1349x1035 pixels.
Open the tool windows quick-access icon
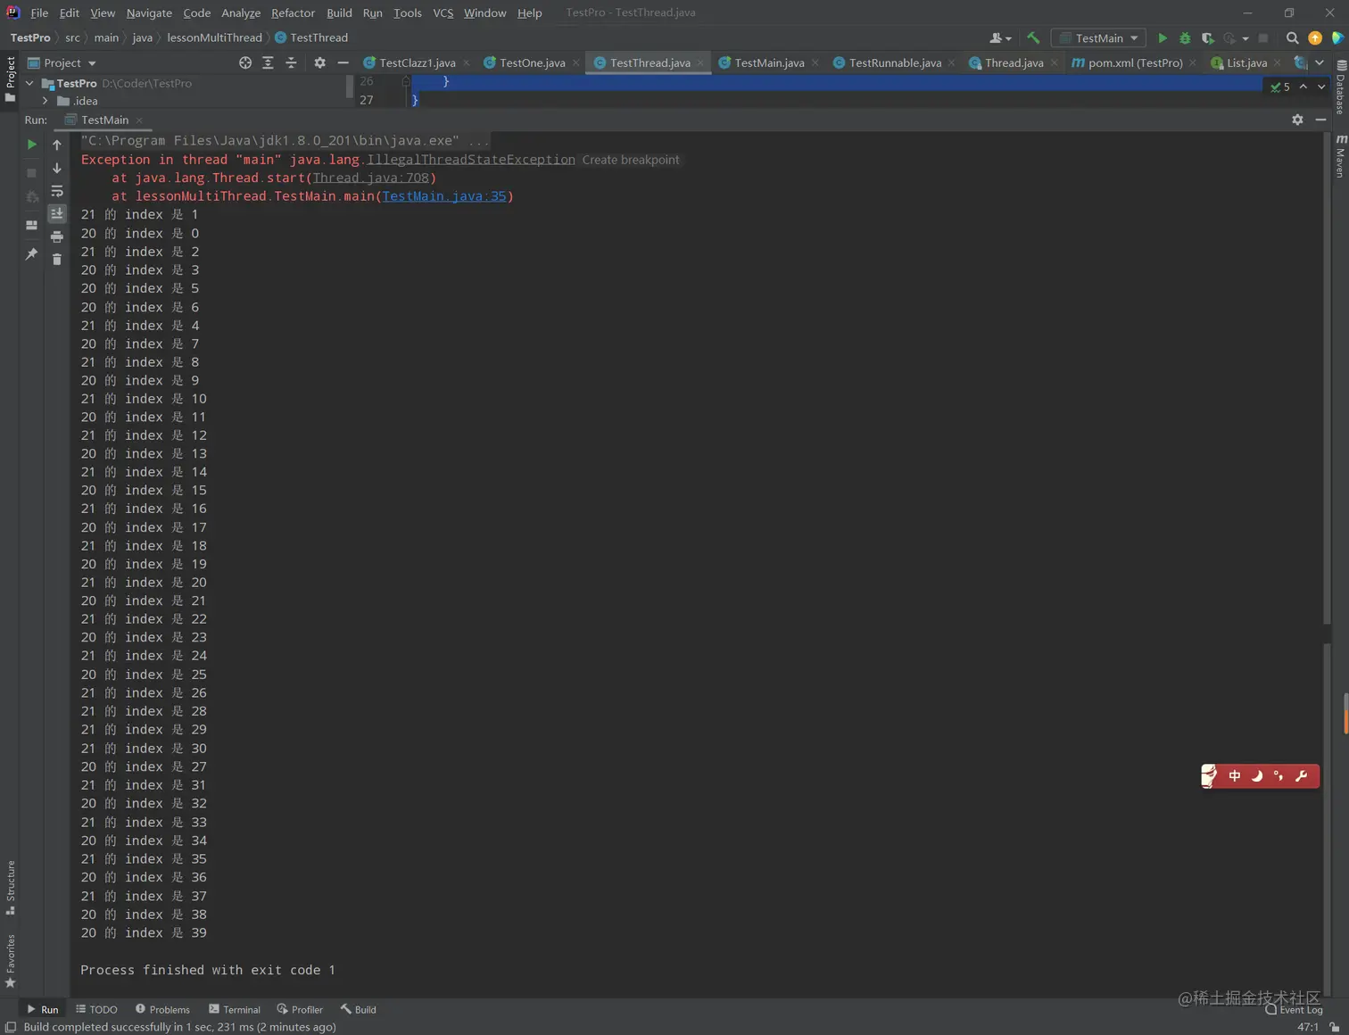tap(11, 1027)
